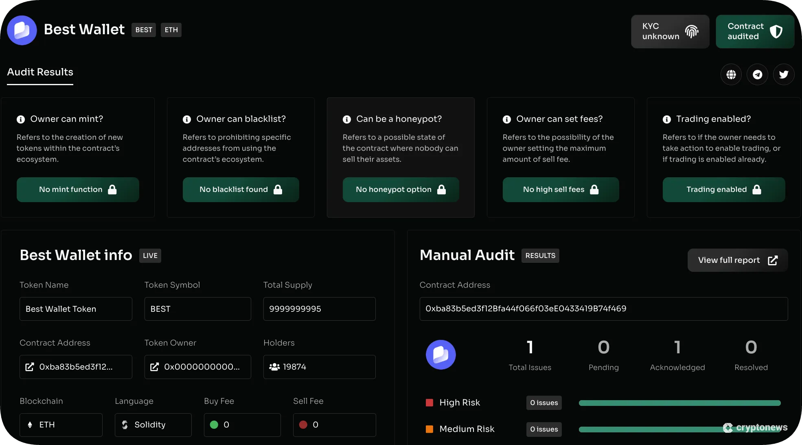
Task: Click the red Sell Fee indicator dot
Action: 303,425
